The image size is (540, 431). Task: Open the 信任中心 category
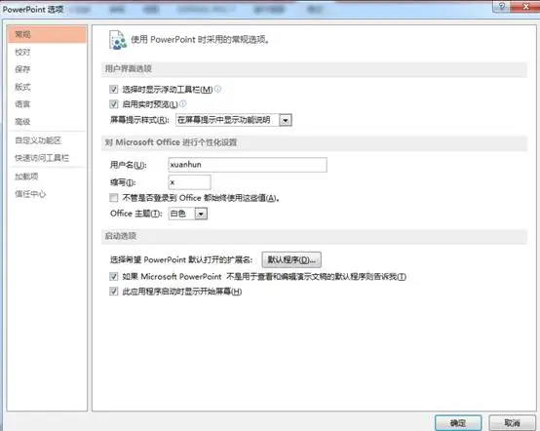30,194
